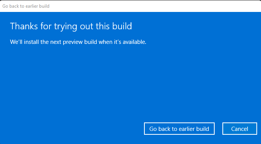
Task: Click the word build in the heading
Action: pyautogui.click(x=122, y=26)
